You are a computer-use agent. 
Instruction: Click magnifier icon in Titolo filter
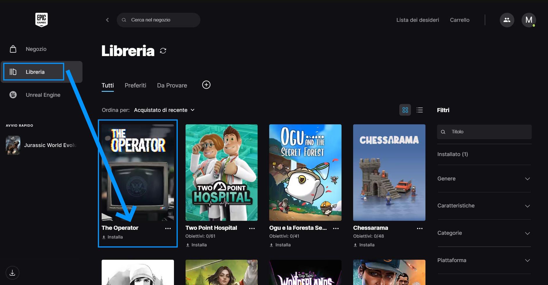443,132
